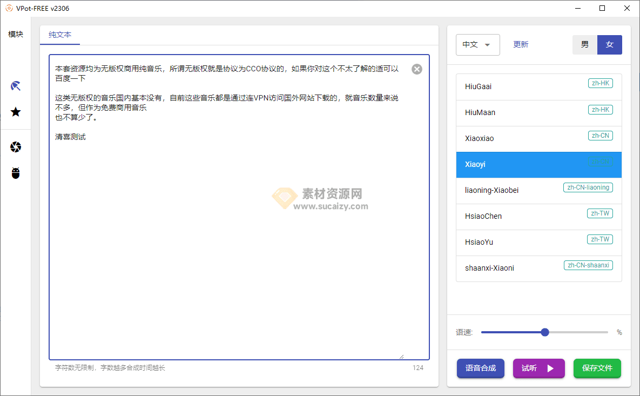This screenshot has width=640, height=396.
Task: Switch to male voices with the 男 toggle
Action: click(x=584, y=44)
